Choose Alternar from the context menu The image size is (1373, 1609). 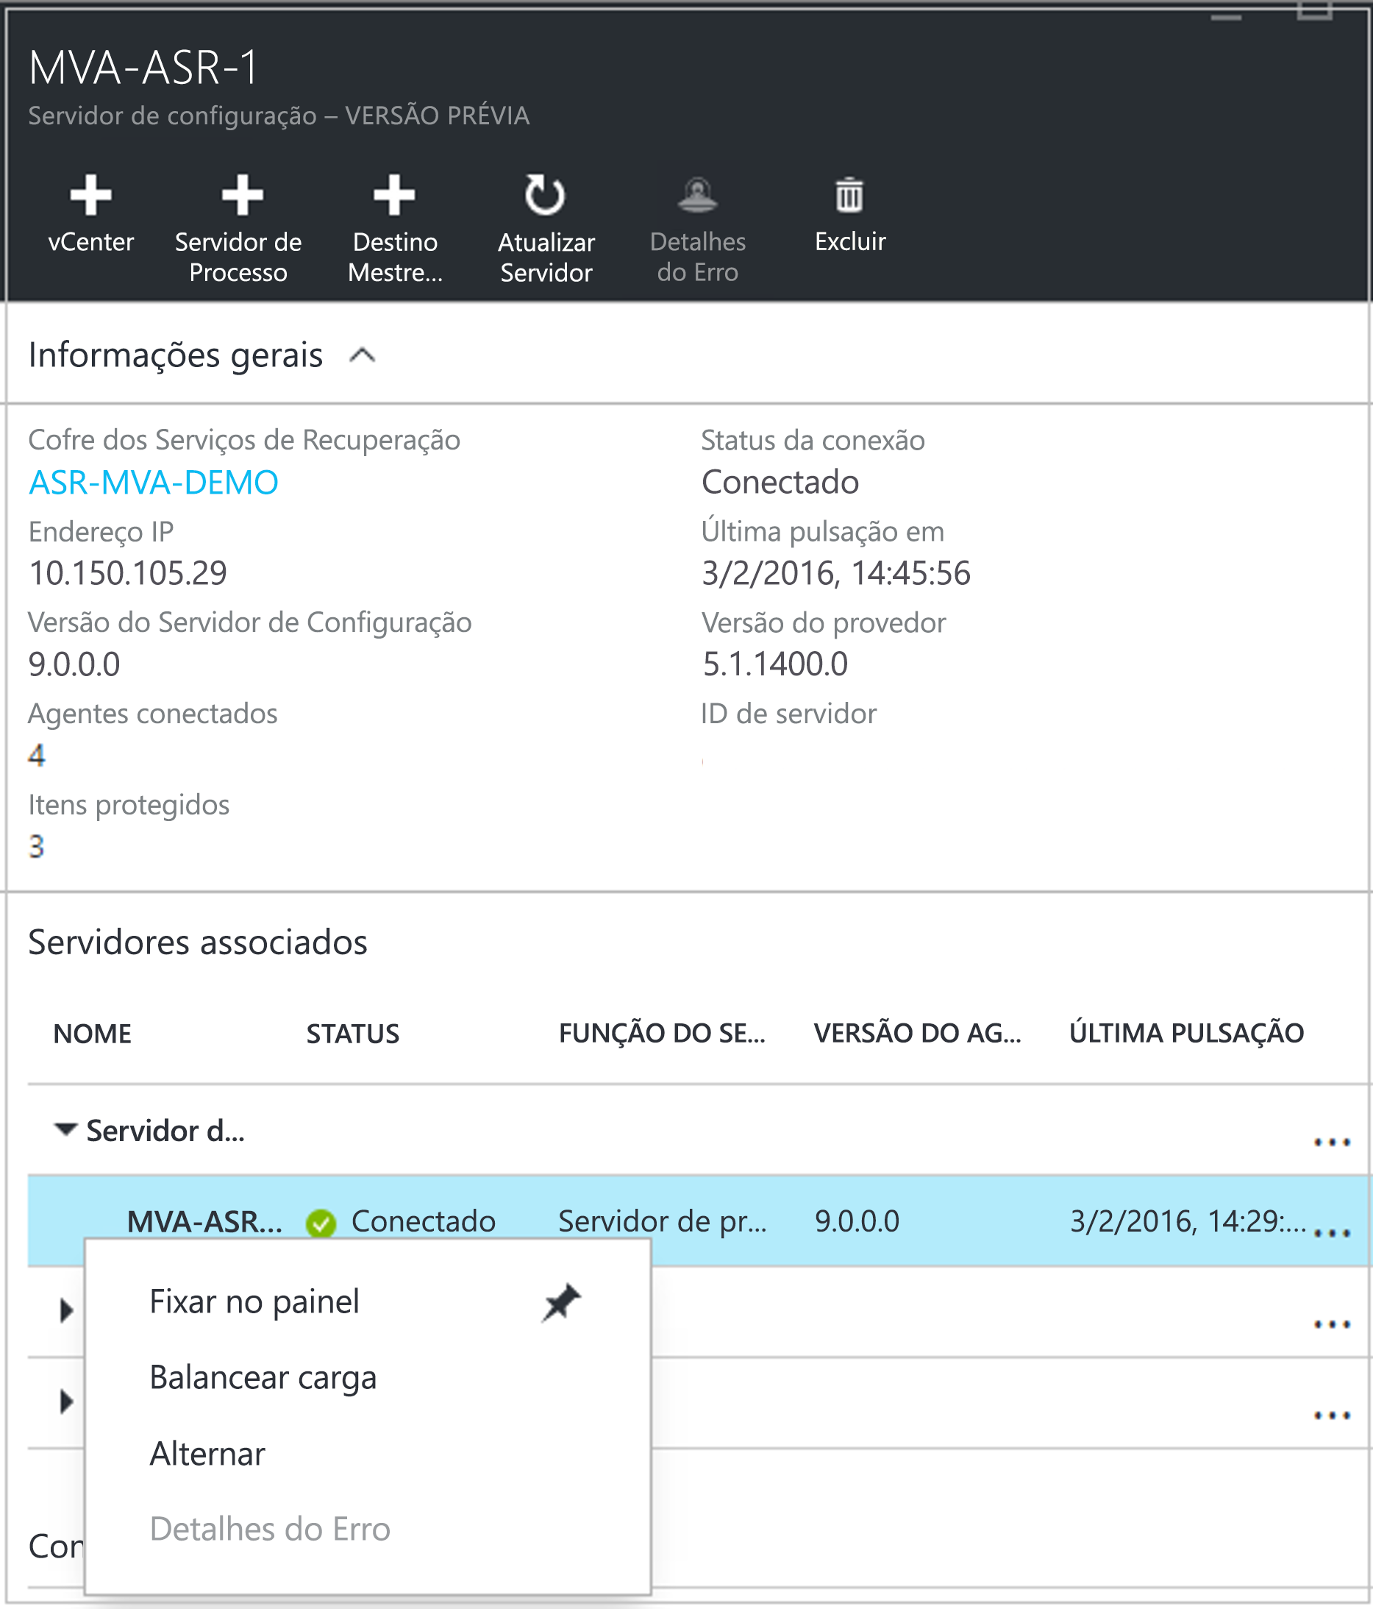click(207, 1453)
